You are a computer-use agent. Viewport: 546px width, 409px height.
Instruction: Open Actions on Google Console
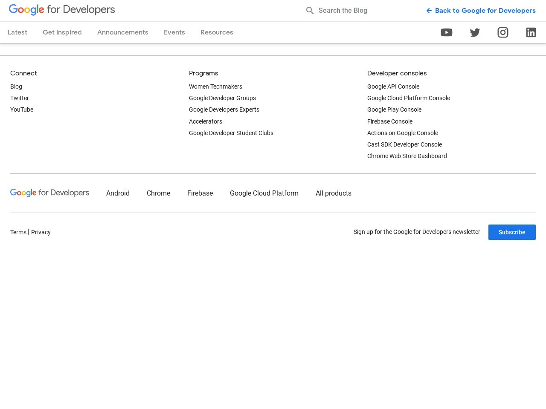[x=403, y=133]
